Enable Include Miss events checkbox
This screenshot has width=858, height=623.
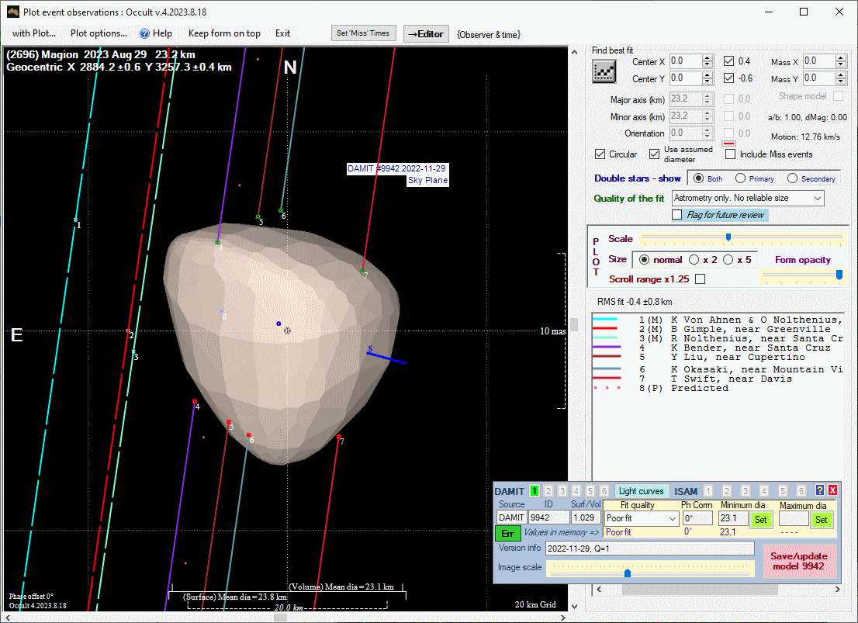[x=730, y=154]
